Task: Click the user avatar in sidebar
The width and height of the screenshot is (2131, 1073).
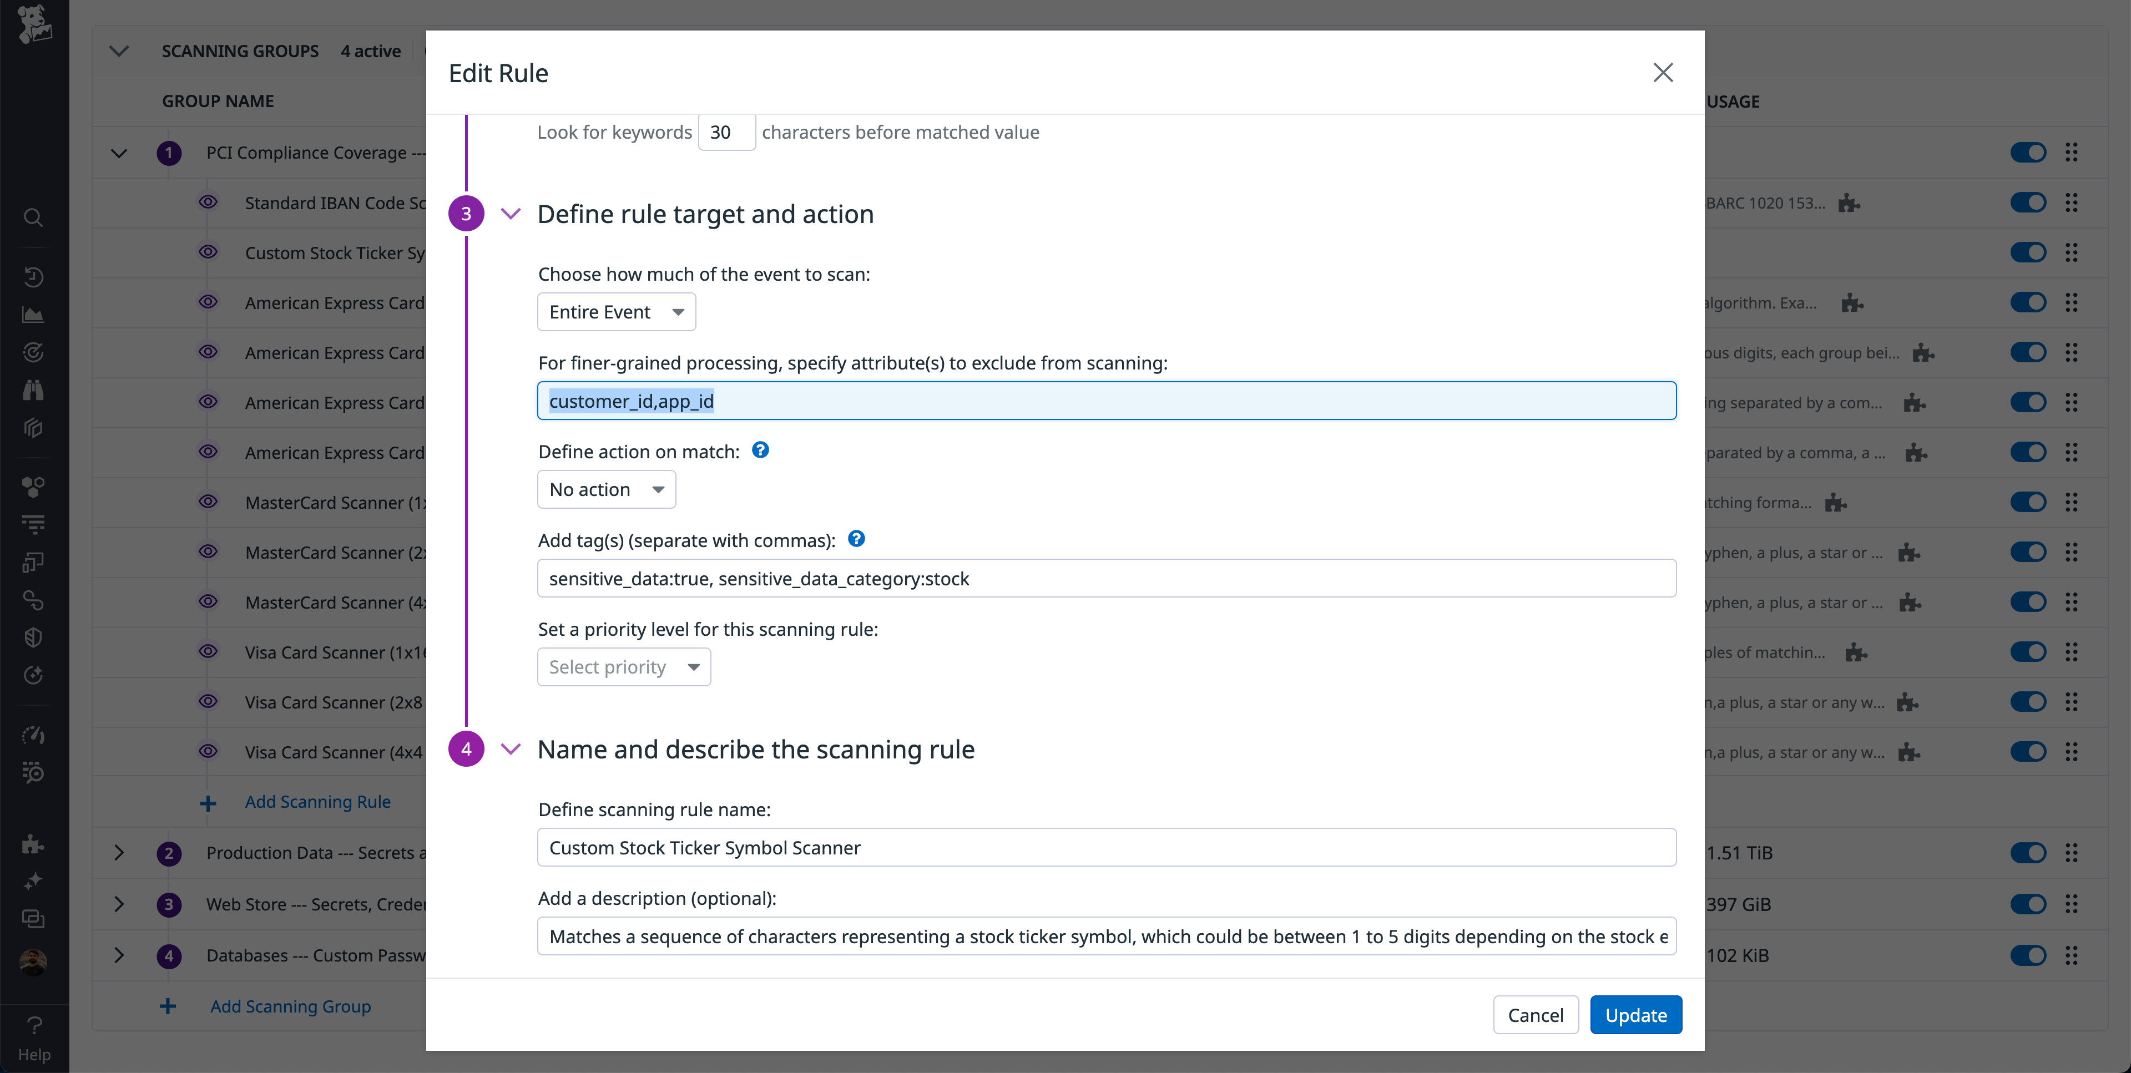Action: (33, 961)
